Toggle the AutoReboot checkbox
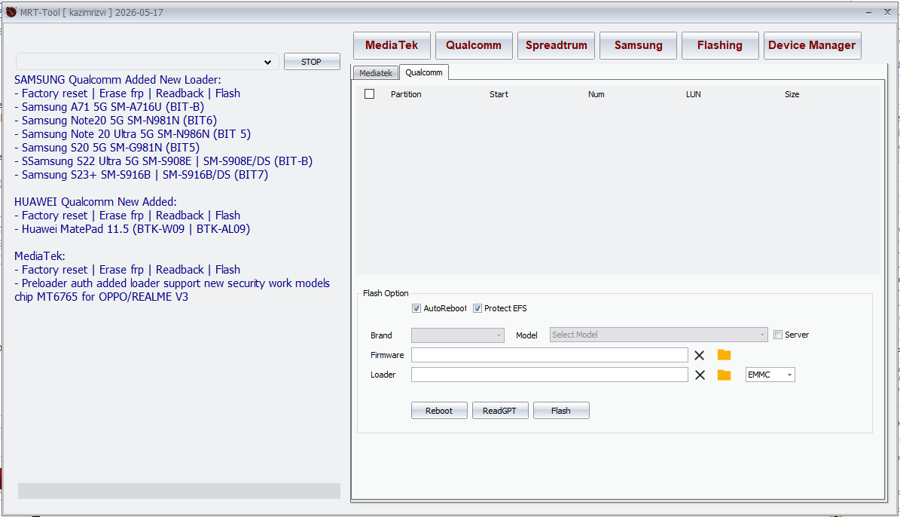This screenshot has width=900, height=517. [x=416, y=308]
